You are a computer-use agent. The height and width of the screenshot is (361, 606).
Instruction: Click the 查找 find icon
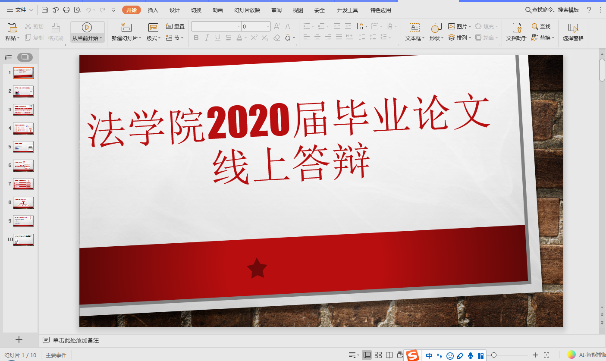tap(535, 27)
